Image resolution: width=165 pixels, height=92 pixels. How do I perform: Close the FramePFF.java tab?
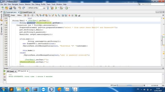click(34, 12)
